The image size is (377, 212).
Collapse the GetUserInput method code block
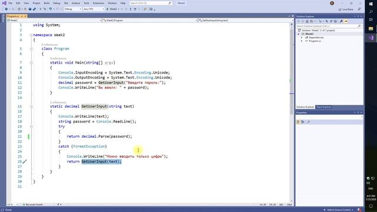click(31, 107)
